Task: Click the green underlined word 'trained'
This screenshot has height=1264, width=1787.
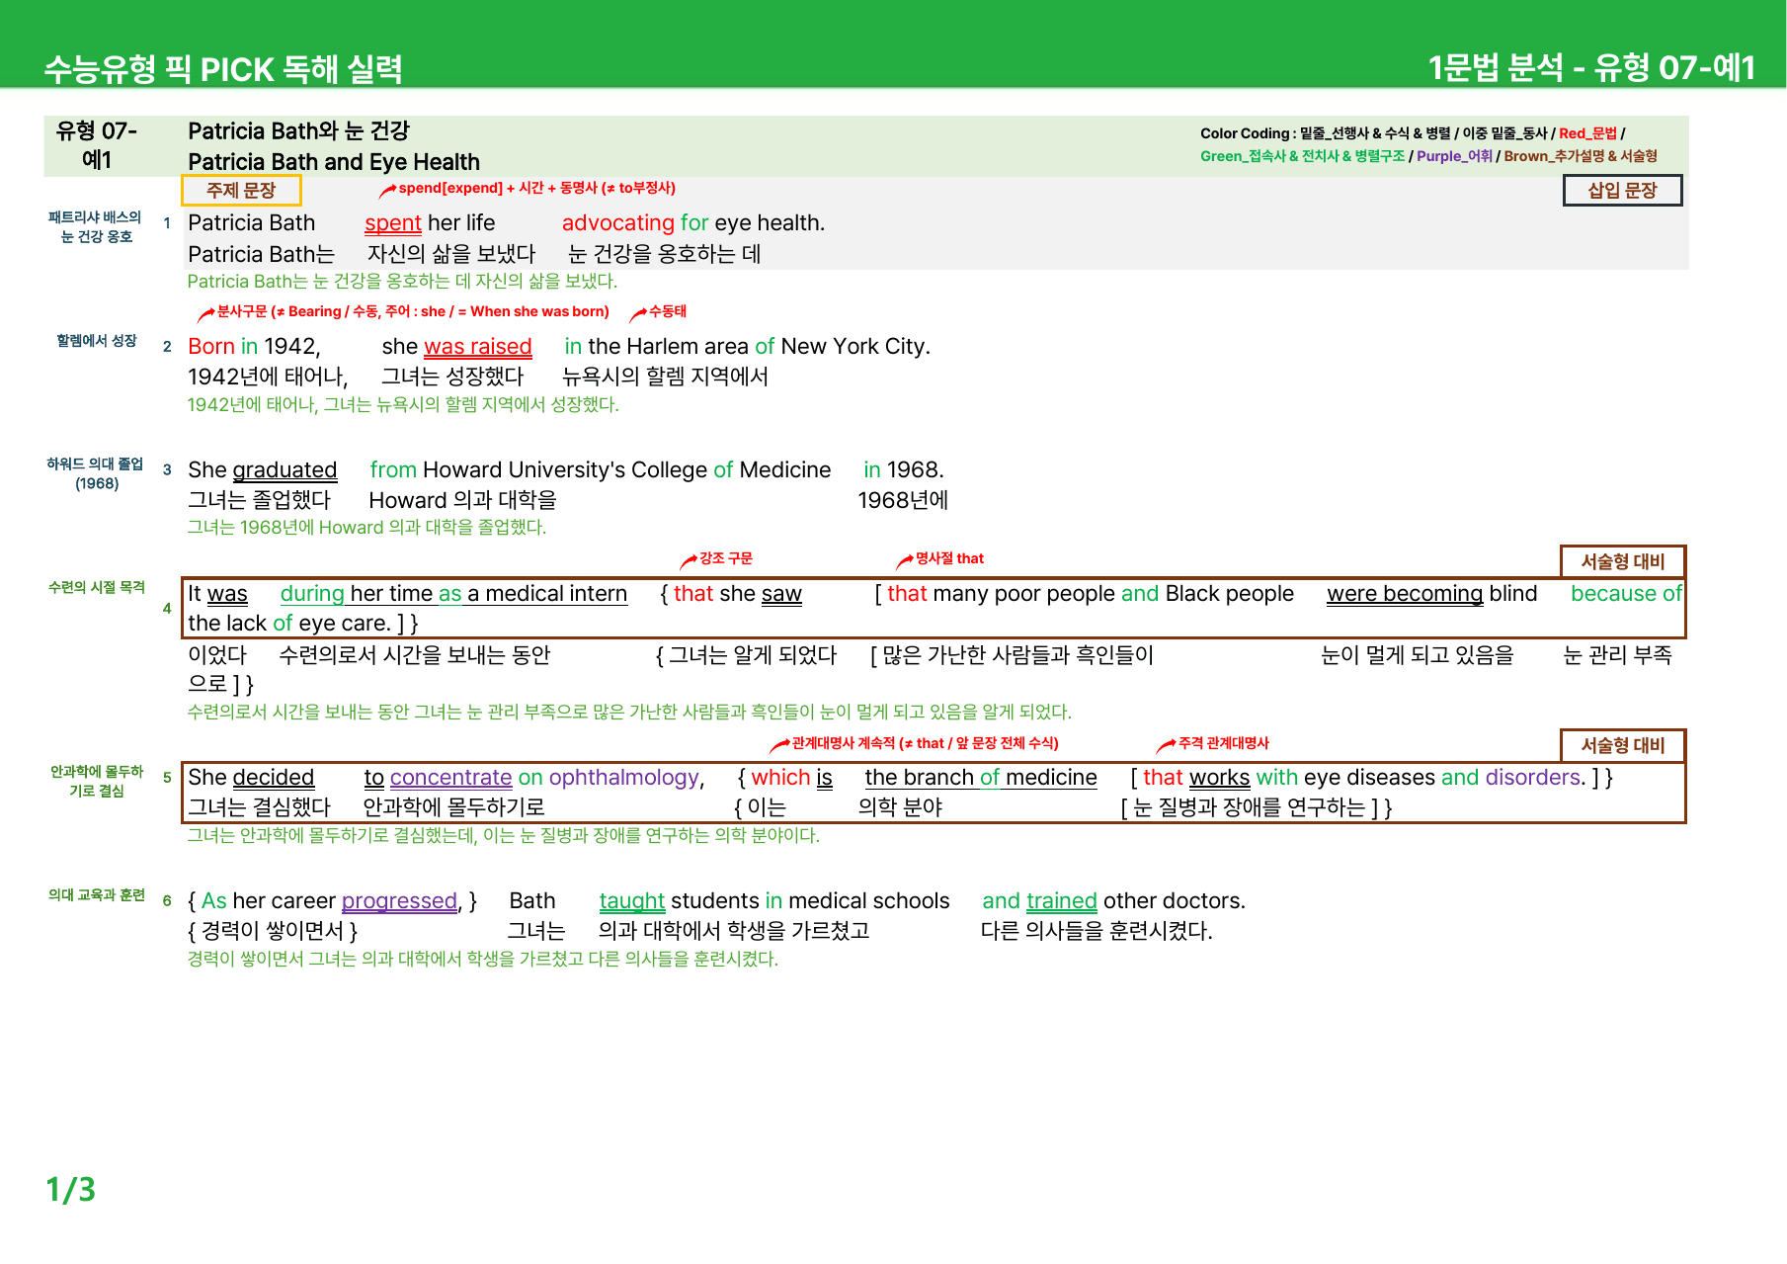Action: click(x=1062, y=901)
